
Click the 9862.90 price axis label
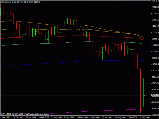tap(155, 77)
